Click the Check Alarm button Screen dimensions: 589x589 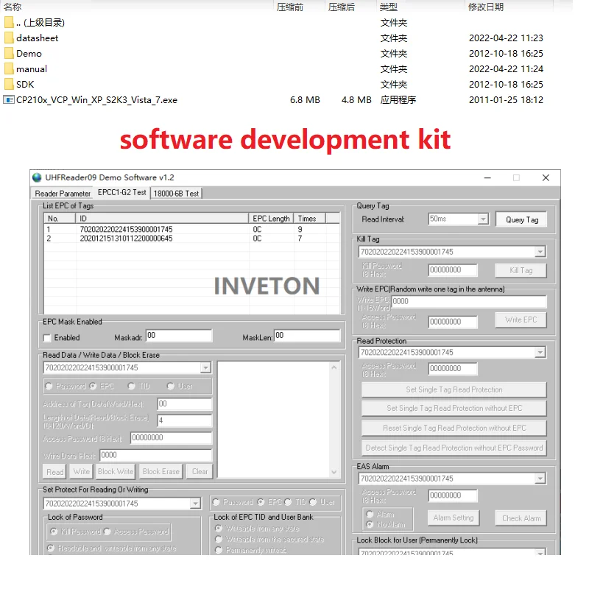click(521, 518)
